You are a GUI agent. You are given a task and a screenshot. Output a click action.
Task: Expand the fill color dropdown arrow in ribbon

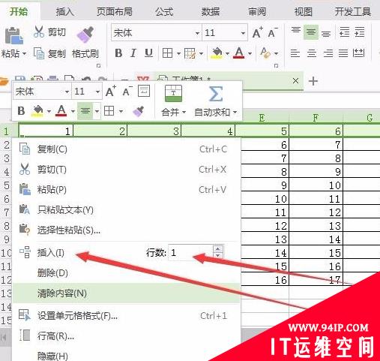(227, 53)
